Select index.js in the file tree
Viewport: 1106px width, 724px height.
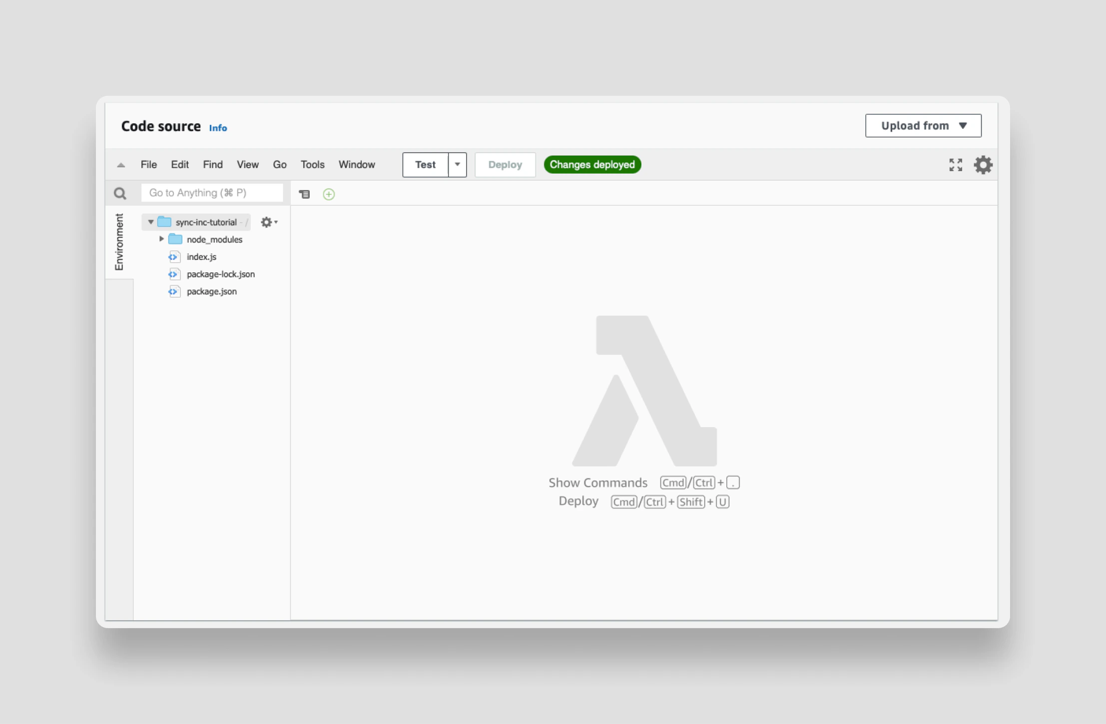click(x=201, y=257)
